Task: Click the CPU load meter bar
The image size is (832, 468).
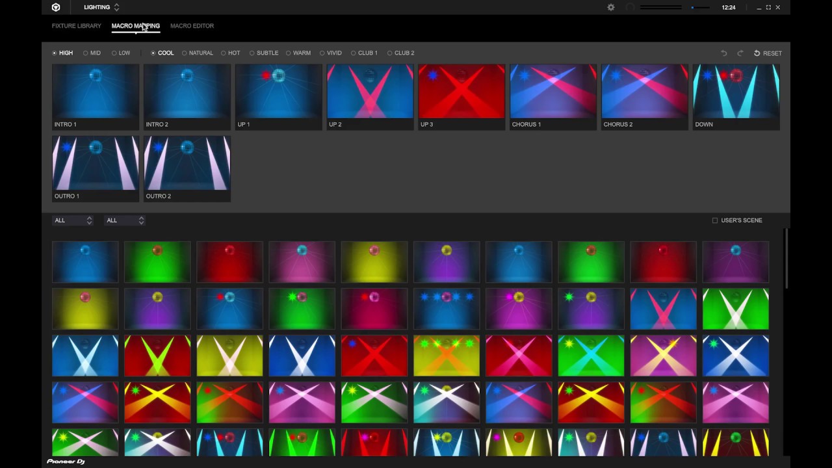Action: coord(660,7)
